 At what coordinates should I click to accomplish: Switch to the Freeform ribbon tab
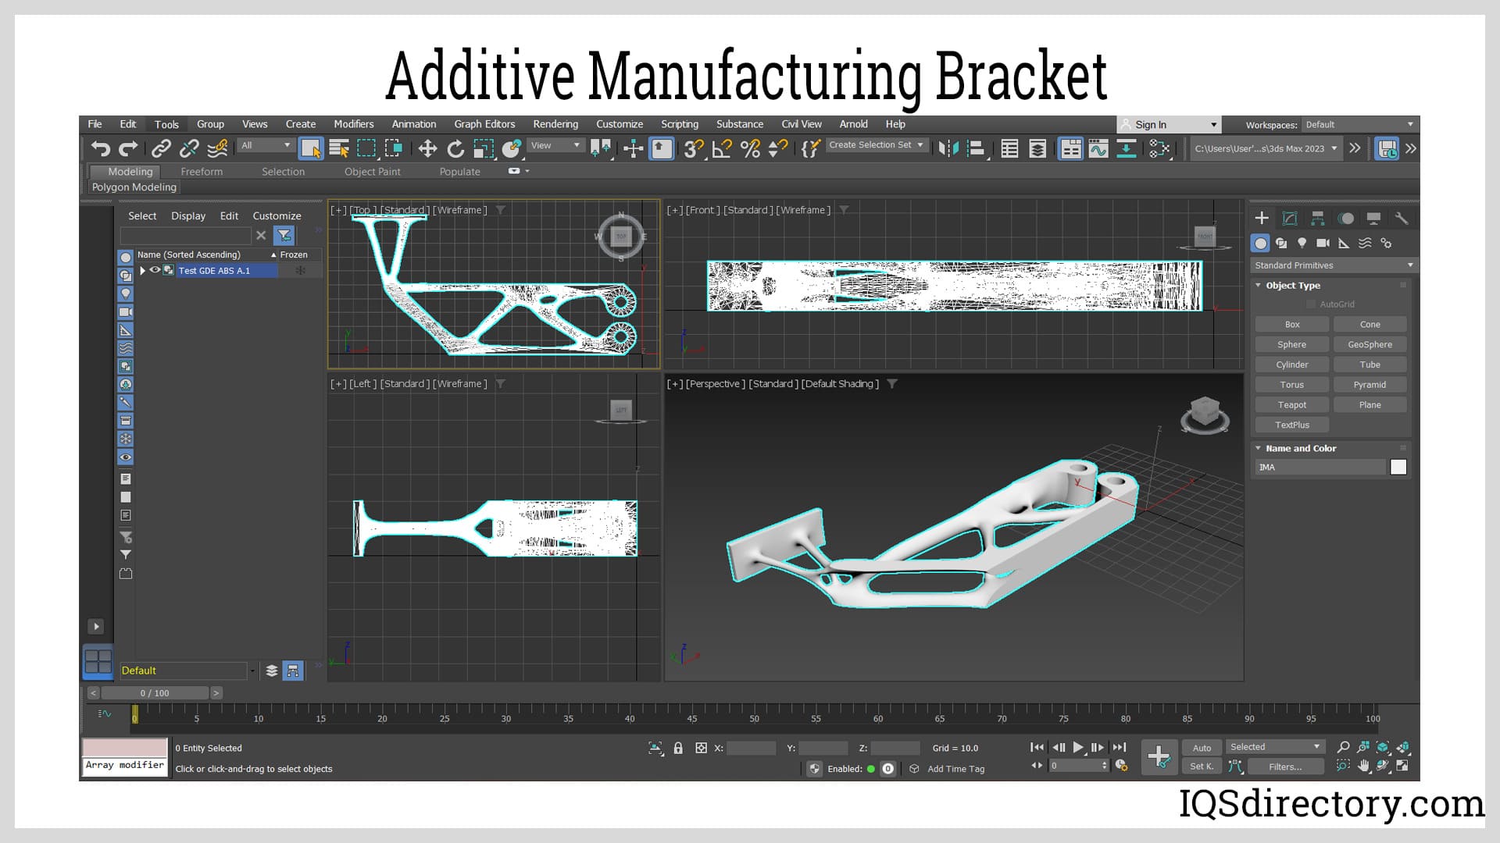202,172
